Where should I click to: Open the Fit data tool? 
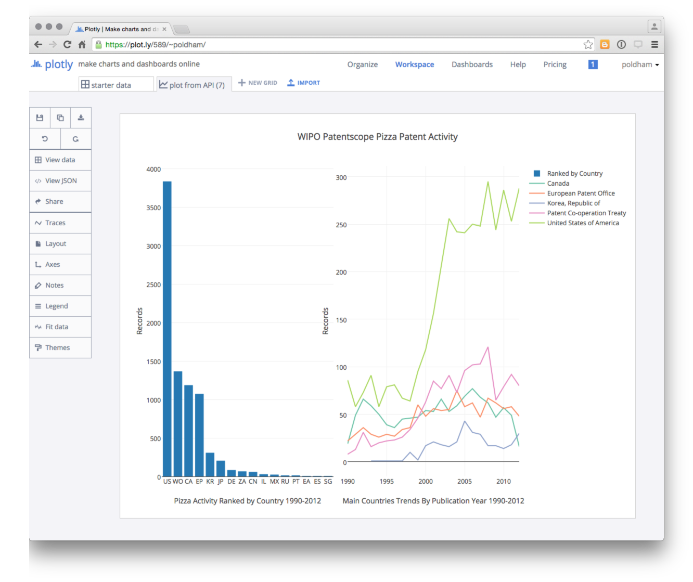coord(56,327)
